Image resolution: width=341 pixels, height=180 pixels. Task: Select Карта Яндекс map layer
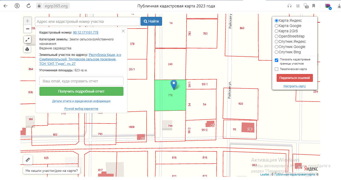point(276,20)
